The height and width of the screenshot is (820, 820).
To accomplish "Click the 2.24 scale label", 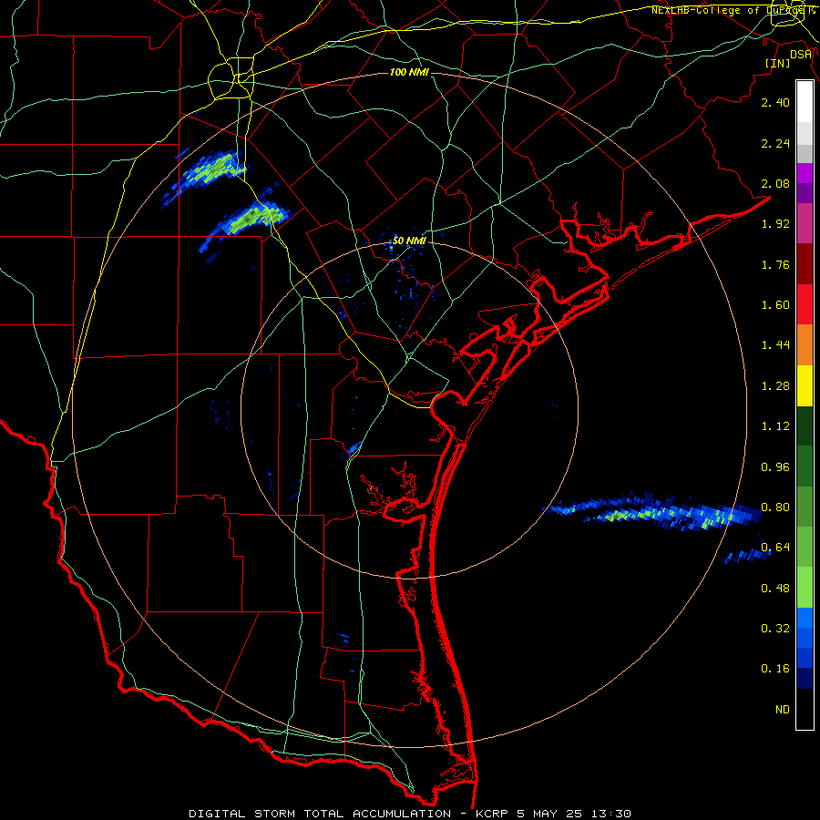I will [x=775, y=143].
